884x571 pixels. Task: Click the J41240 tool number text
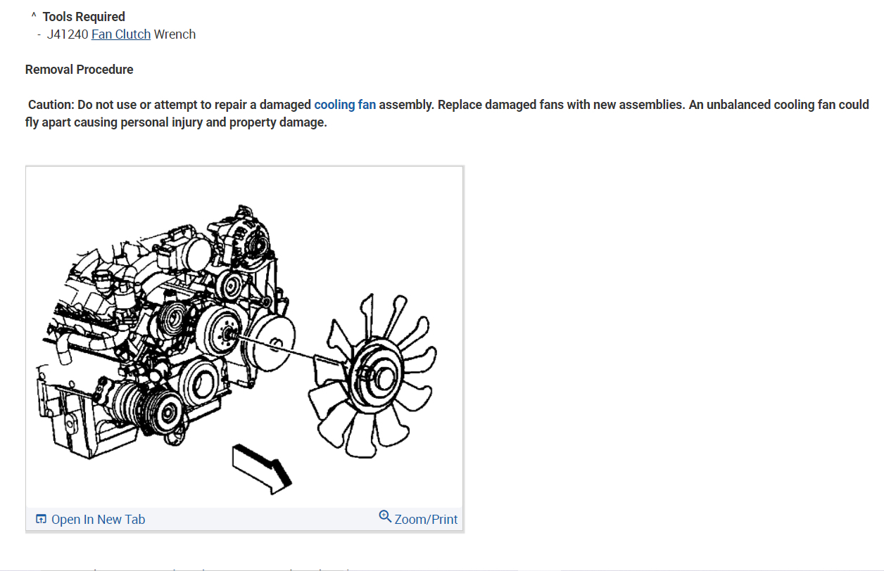tap(68, 34)
